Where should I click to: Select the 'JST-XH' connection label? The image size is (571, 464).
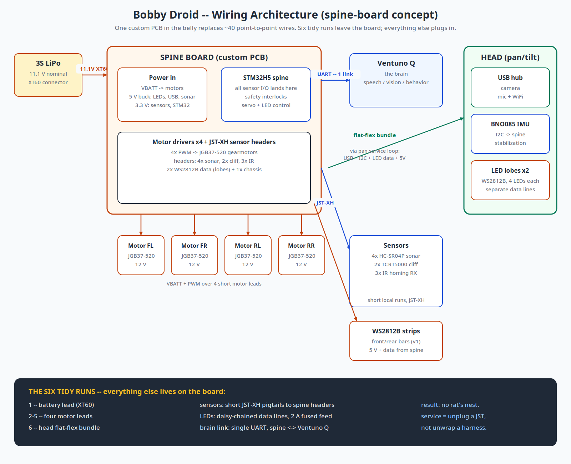pos(325,203)
